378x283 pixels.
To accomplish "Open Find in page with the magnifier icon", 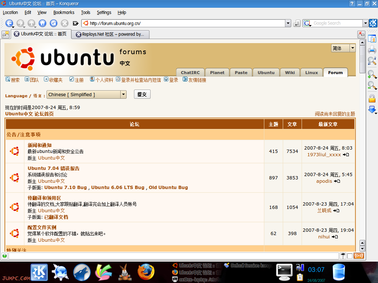I will click(x=372, y=61).
